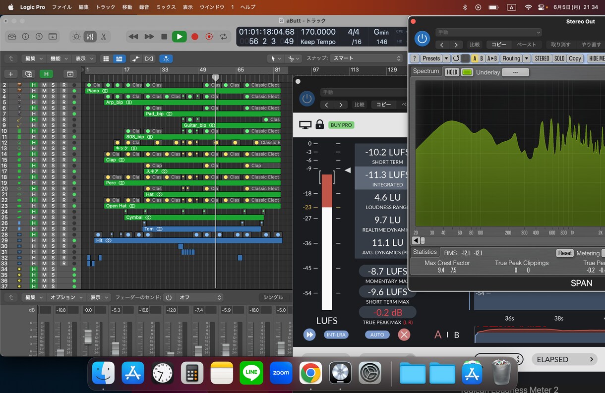Viewport: 605px width, 393px height.
Task: Open Mixer オプション menu
Action: [65, 297]
